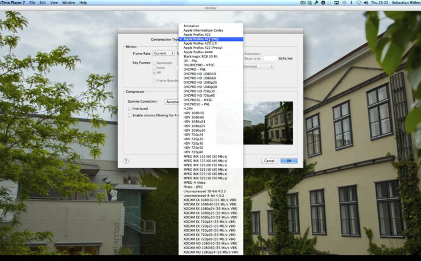Choose Apple Intermediate Codec
The image size is (421, 261).
click(x=210, y=30)
